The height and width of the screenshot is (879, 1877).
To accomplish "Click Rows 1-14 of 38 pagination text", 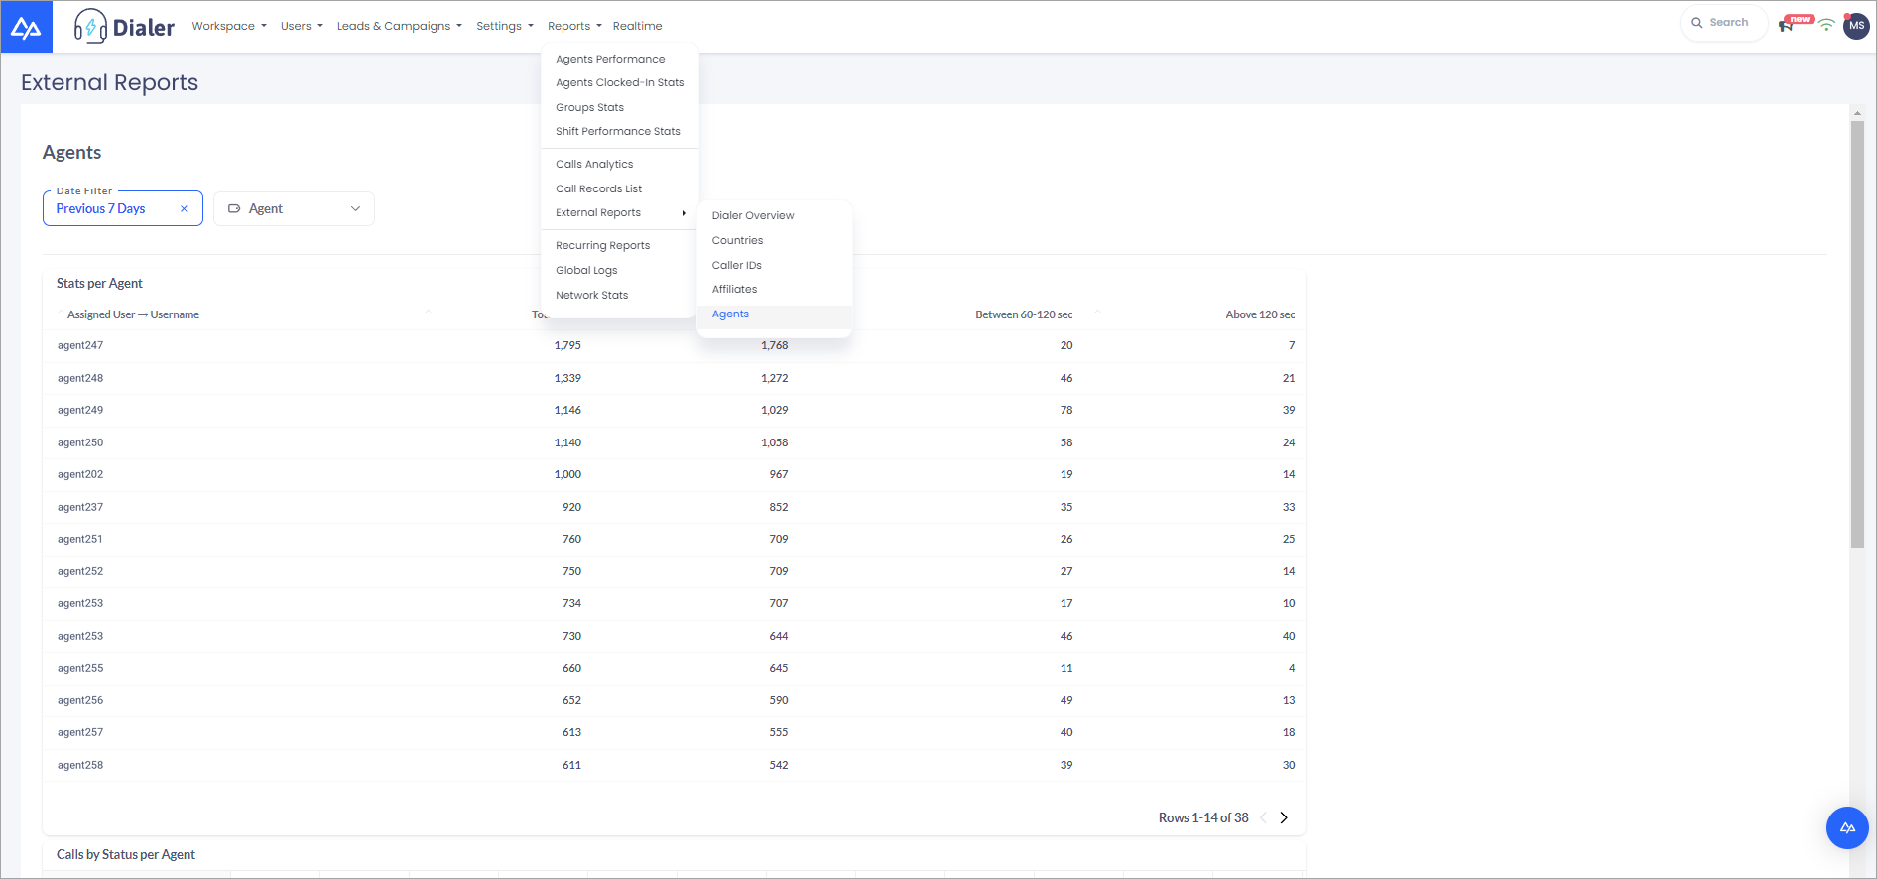I will coord(1203,817).
